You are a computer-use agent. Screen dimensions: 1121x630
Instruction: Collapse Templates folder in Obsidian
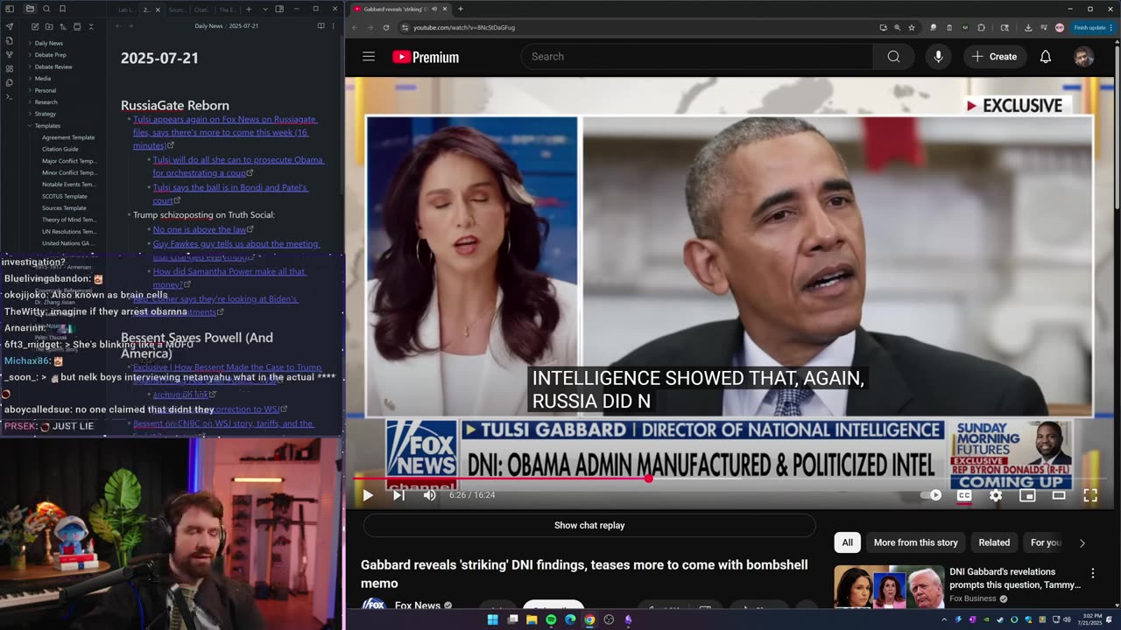coord(47,126)
